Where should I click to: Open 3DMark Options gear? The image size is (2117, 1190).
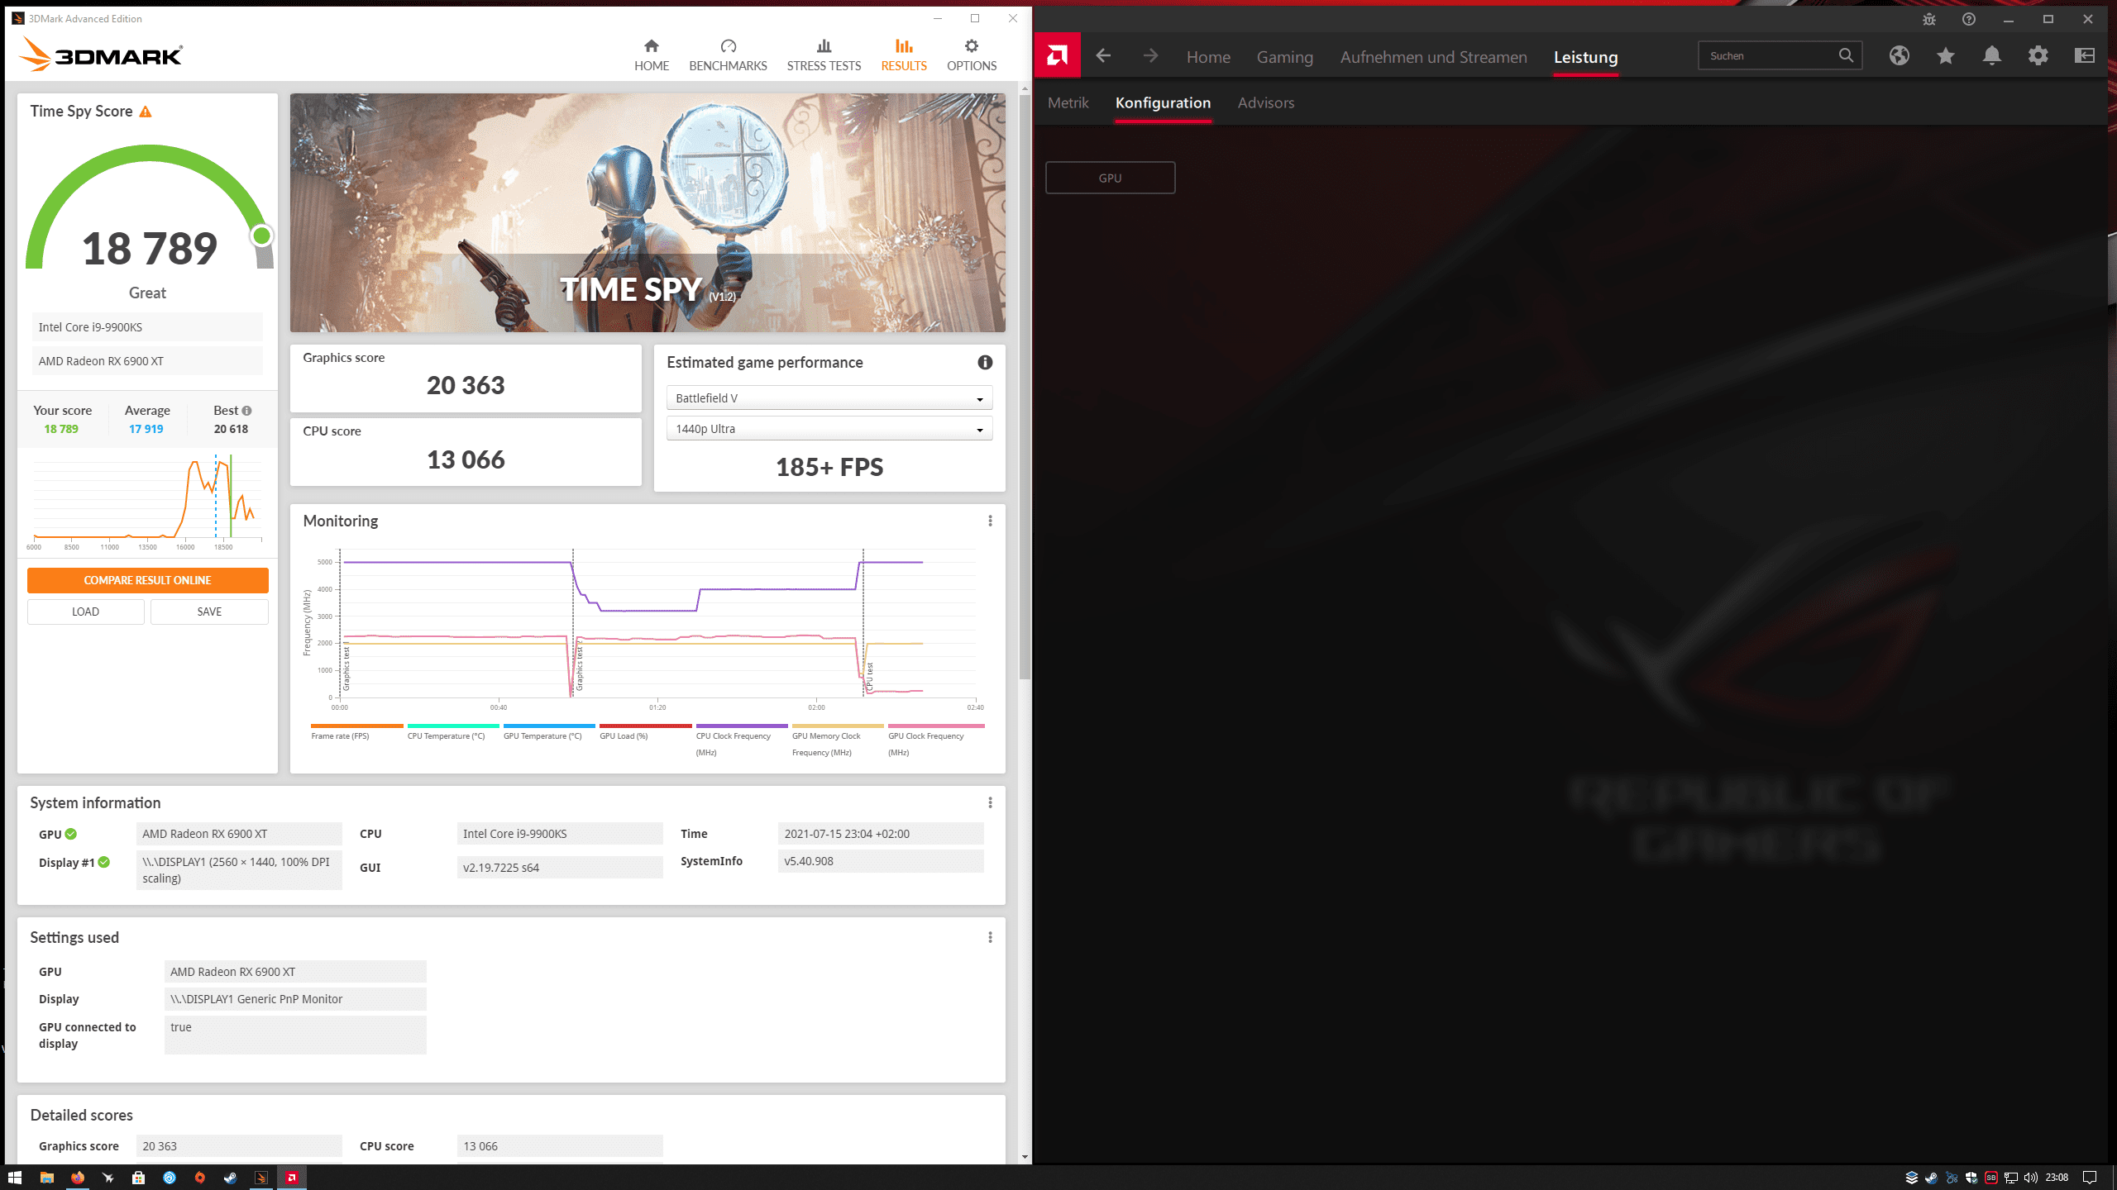click(x=971, y=46)
